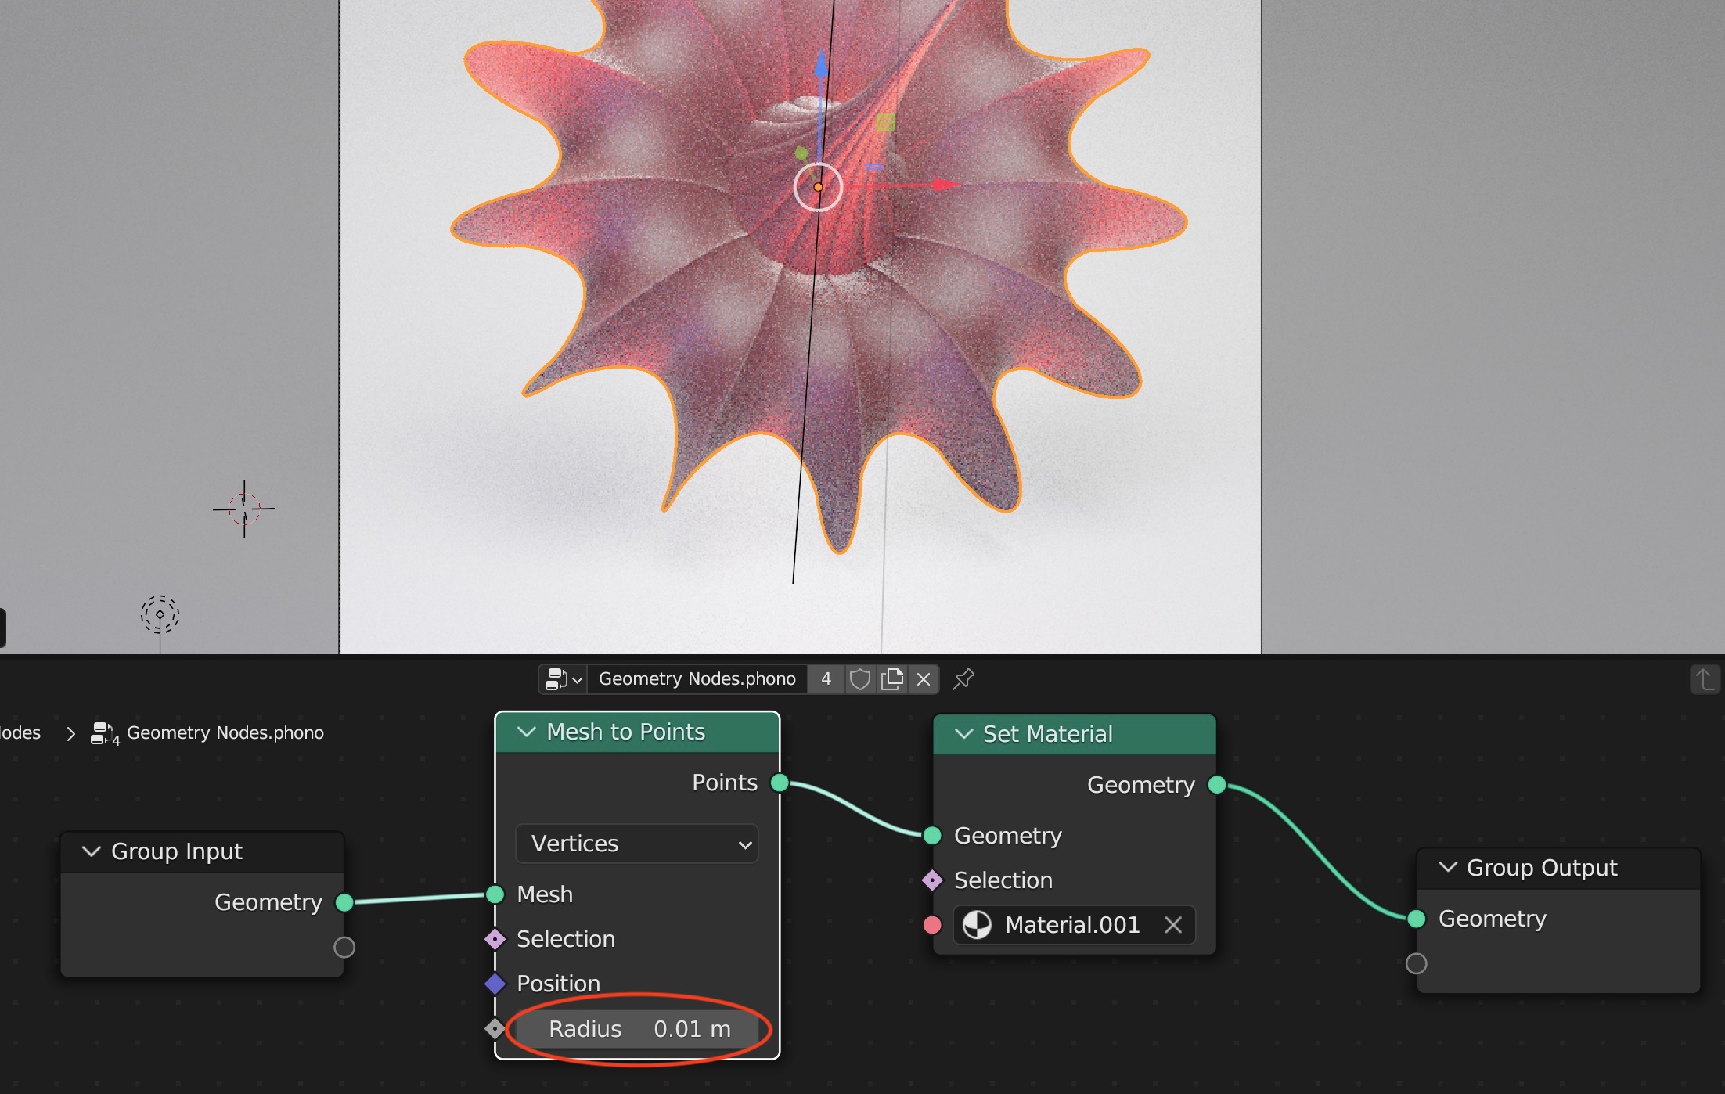Toggle the pin node tree icon
This screenshot has height=1094, width=1725.
click(x=963, y=678)
